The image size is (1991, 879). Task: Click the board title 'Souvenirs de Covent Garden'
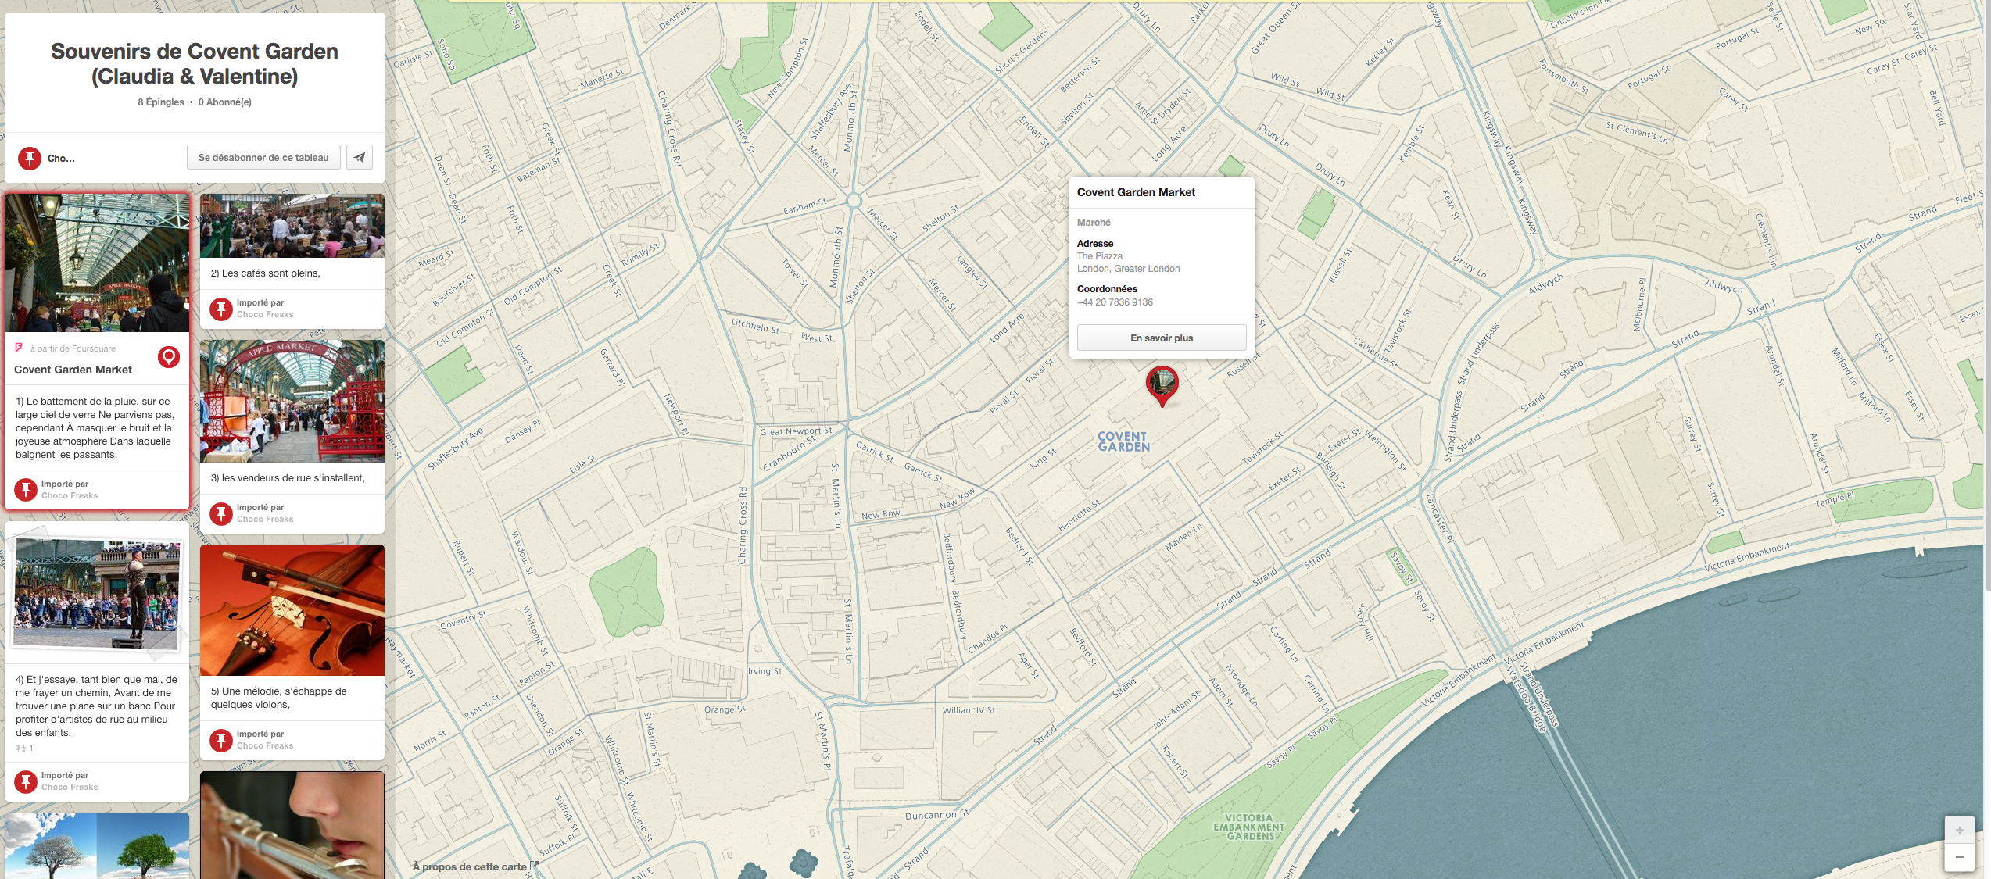point(195,63)
